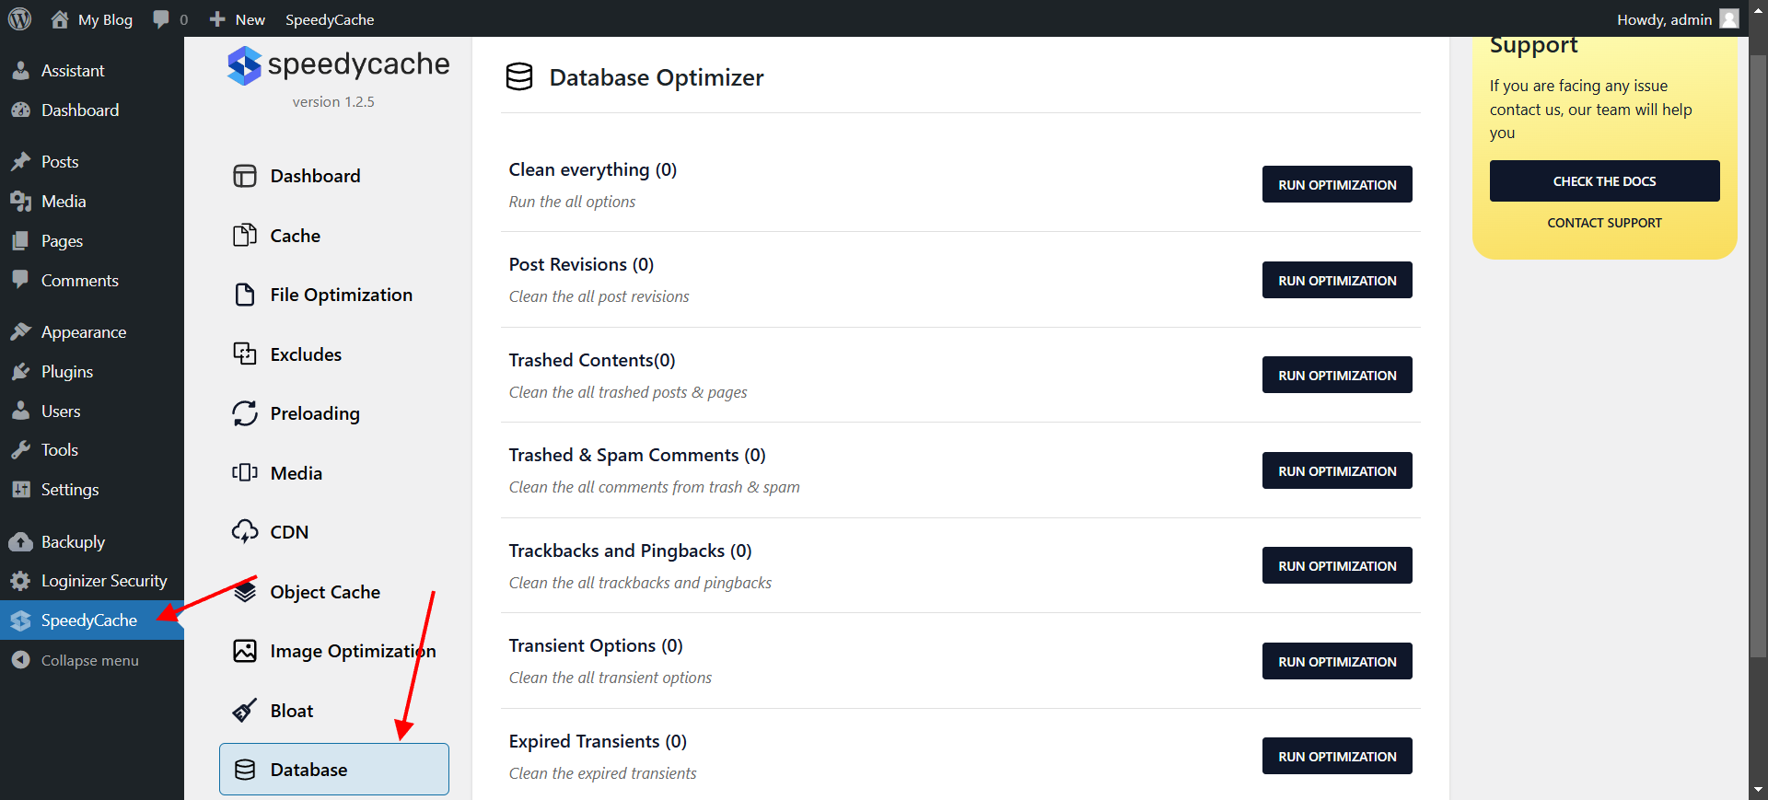Click the Posts pin icon

[21, 162]
